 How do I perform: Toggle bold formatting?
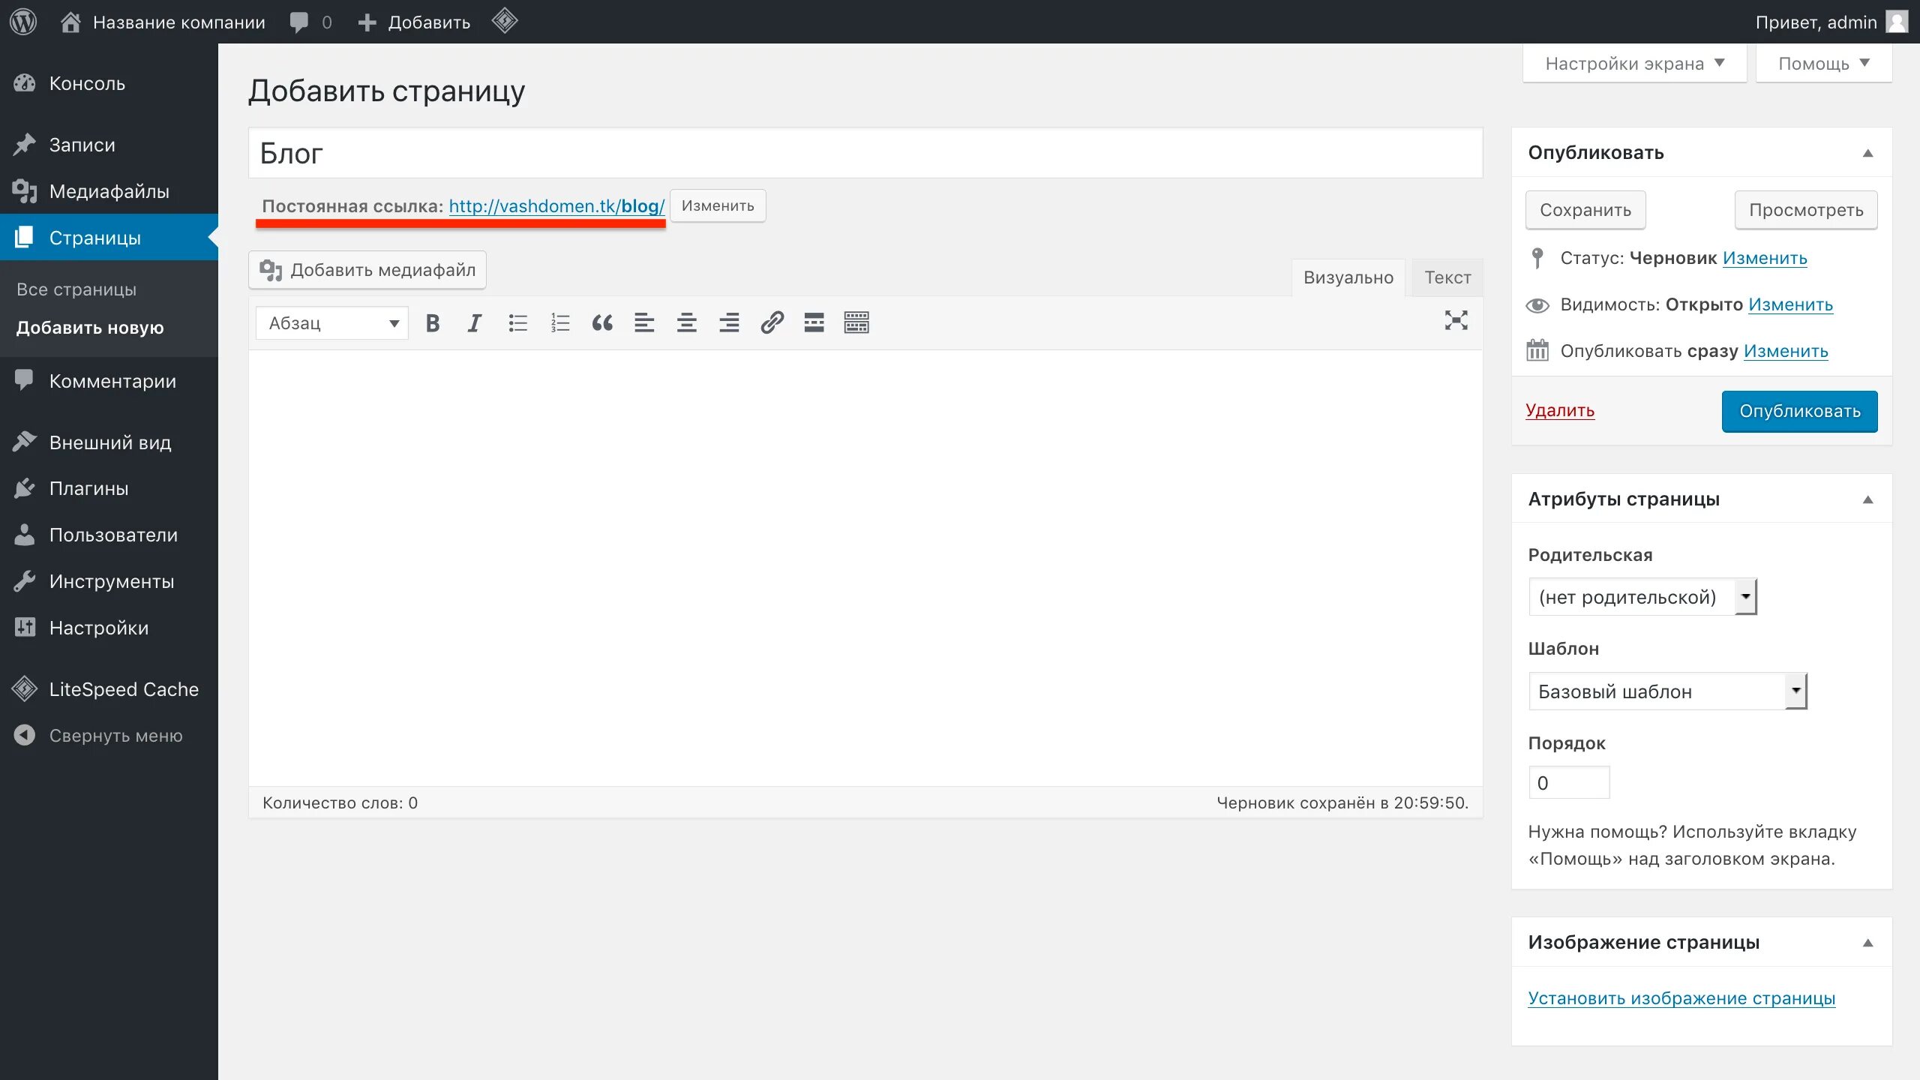point(432,323)
